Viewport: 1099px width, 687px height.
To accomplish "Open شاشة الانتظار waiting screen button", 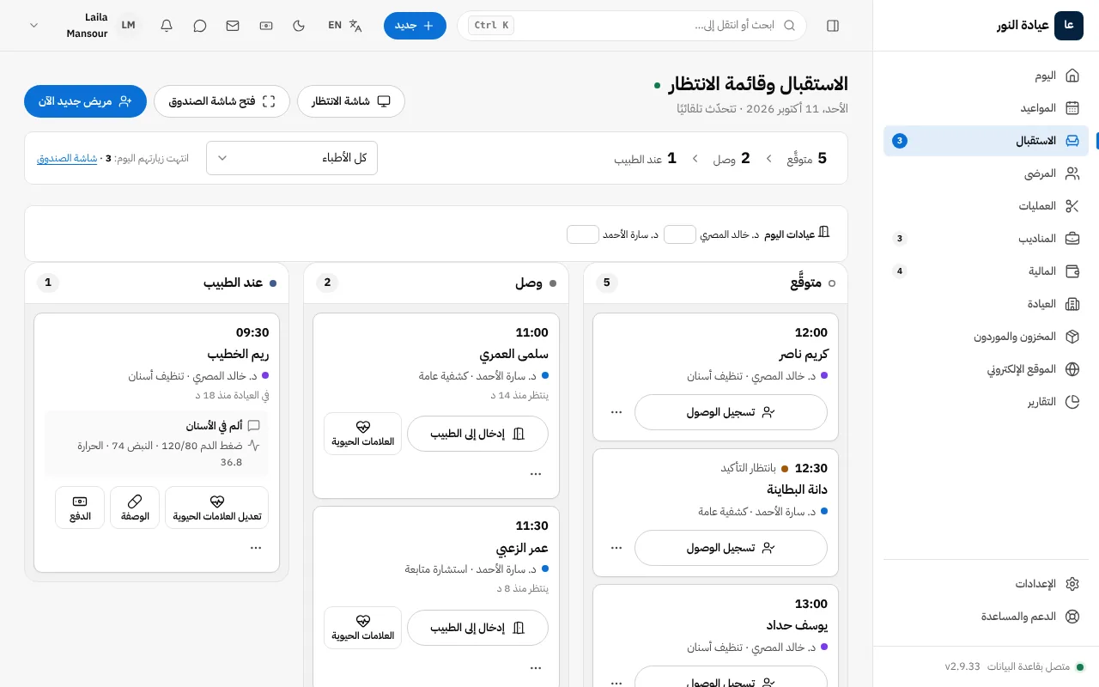I will coord(351,101).
